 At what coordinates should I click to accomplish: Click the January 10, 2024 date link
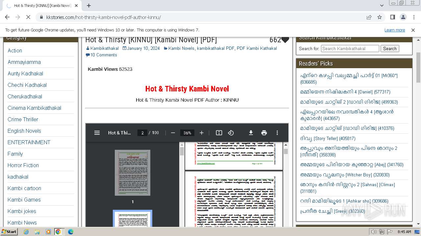coord(143,48)
